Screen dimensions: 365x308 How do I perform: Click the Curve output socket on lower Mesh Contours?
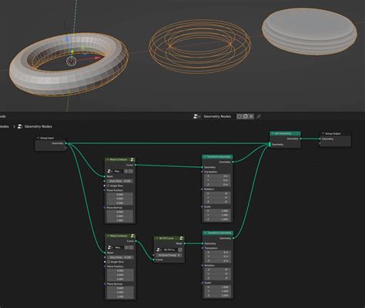(136, 241)
